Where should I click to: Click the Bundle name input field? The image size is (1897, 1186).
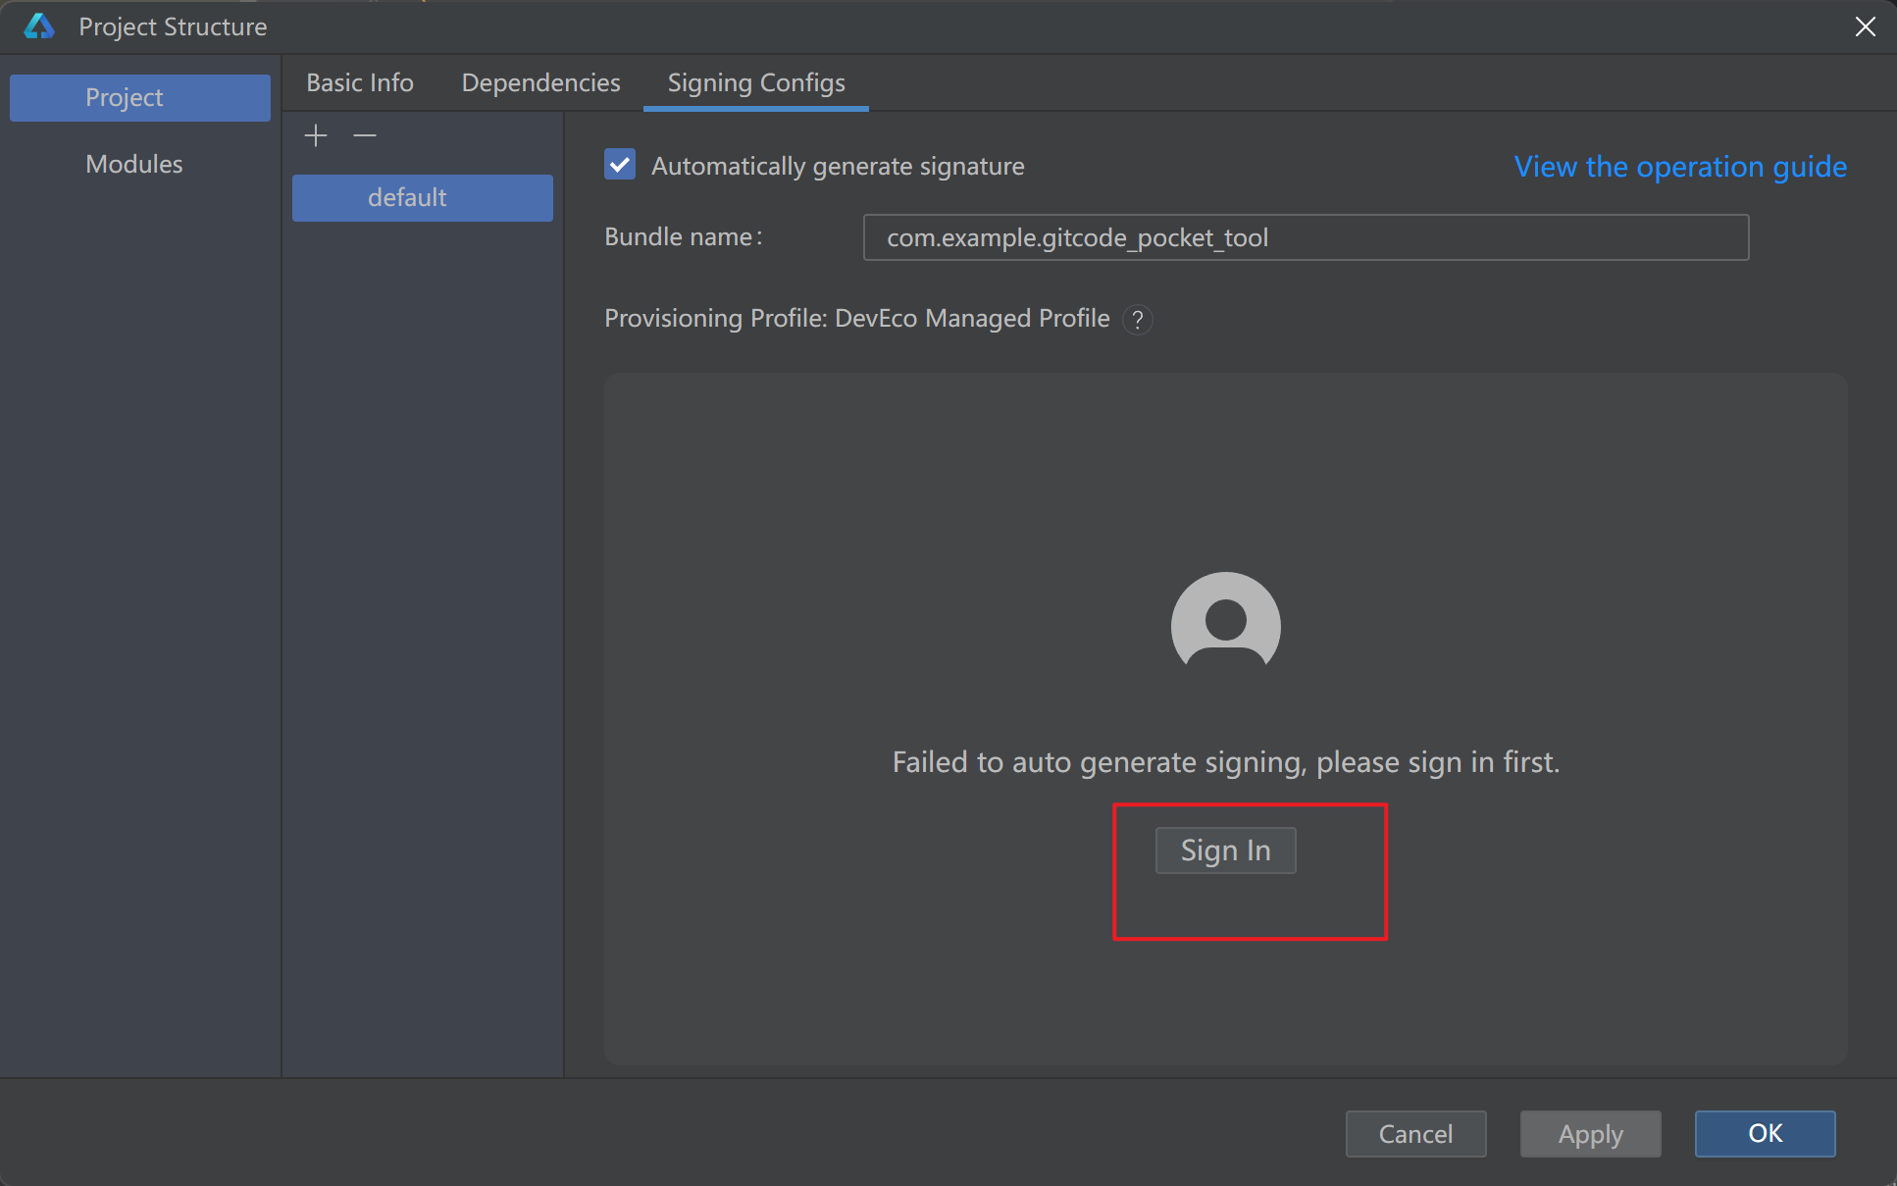pyautogui.click(x=1305, y=237)
